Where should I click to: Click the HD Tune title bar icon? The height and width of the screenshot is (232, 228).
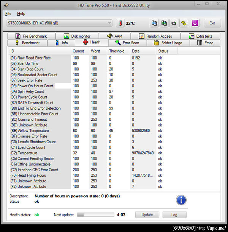point(6,5)
